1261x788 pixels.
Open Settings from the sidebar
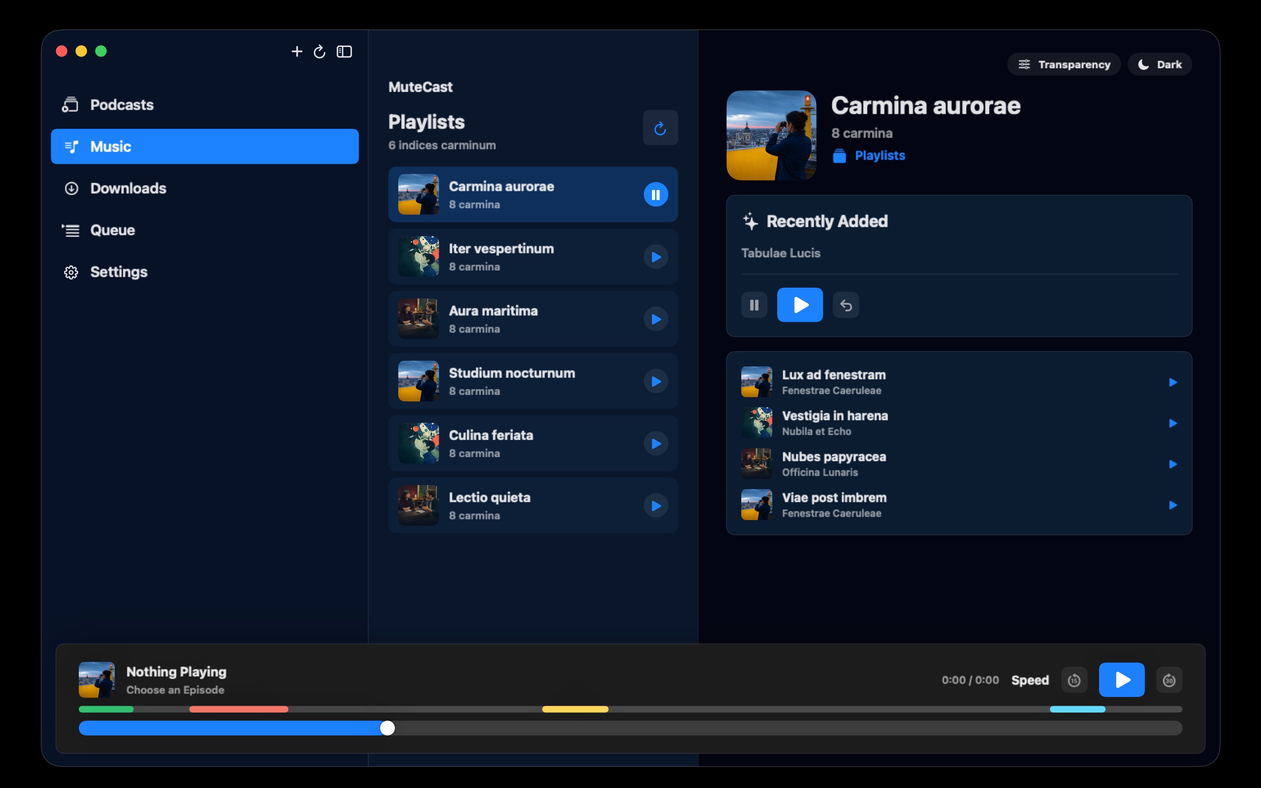point(205,271)
